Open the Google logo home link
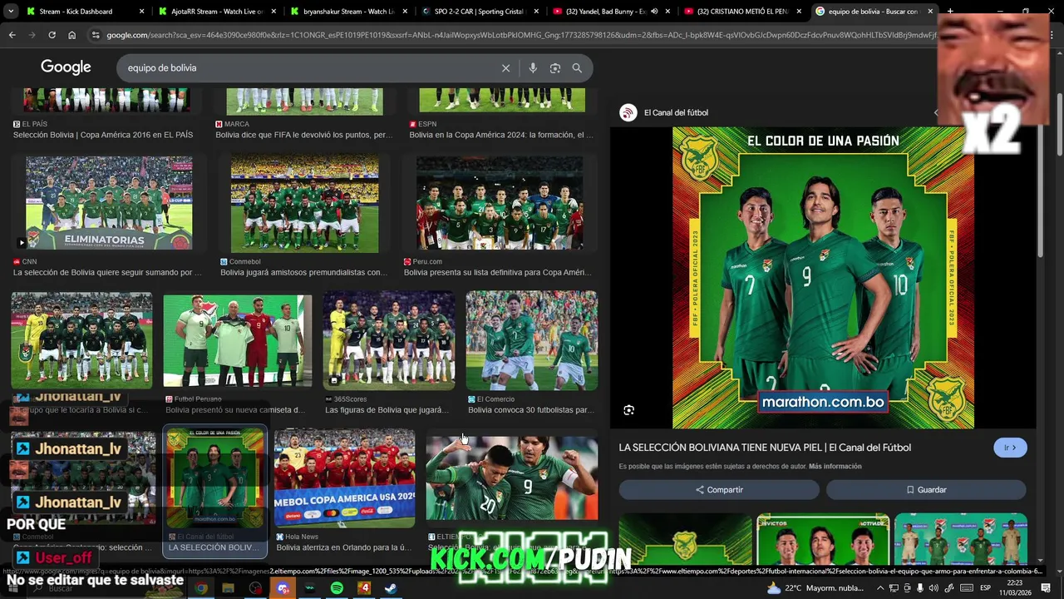The image size is (1064, 599). click(x=66, y=67)
